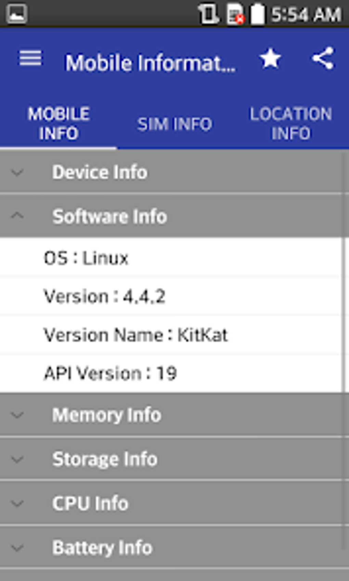This screenshot has width=349, height=581.
Task: Tap the clock showing 5:54 AM
Action: pyautogui.click(x=306, y=14)
